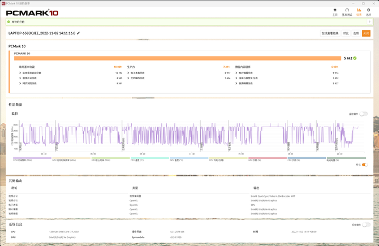Select the Results (结果) bar chart icon

point(359,10)
